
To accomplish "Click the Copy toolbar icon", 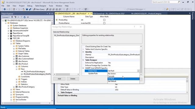I will click(x=67, y=9).
